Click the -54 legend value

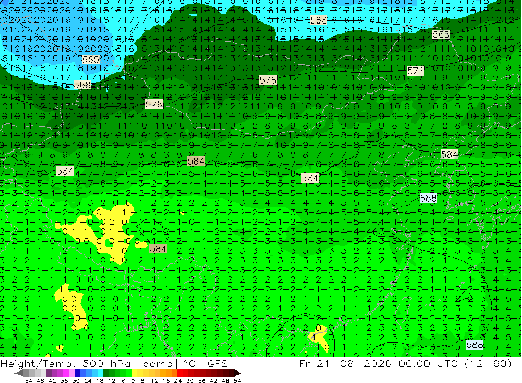(26, 381)
